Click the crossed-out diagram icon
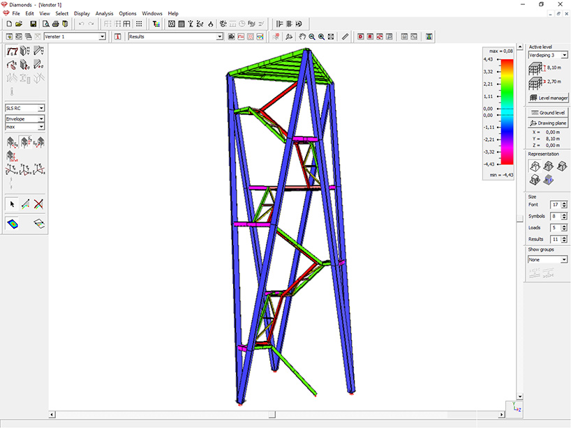 38,204
